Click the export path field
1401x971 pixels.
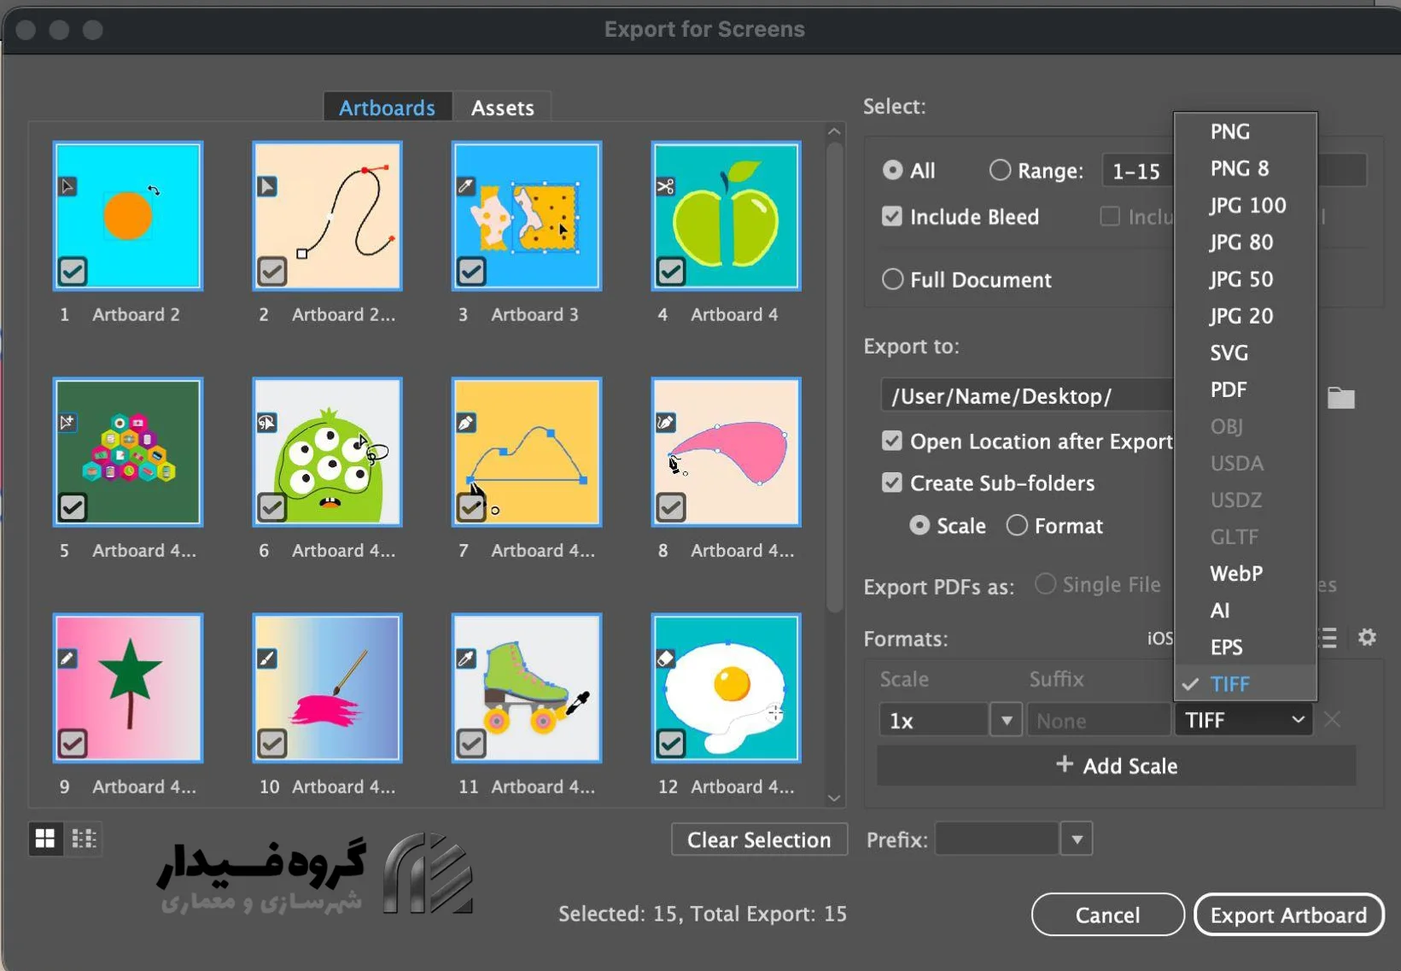tap(1027, 395)
